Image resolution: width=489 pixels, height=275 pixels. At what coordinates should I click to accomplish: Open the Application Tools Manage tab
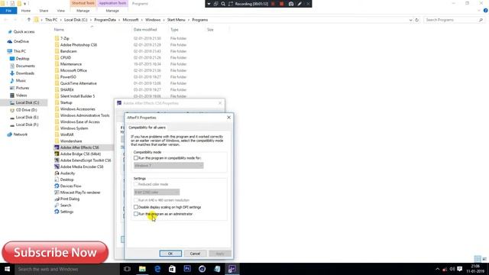coord(112,11)
